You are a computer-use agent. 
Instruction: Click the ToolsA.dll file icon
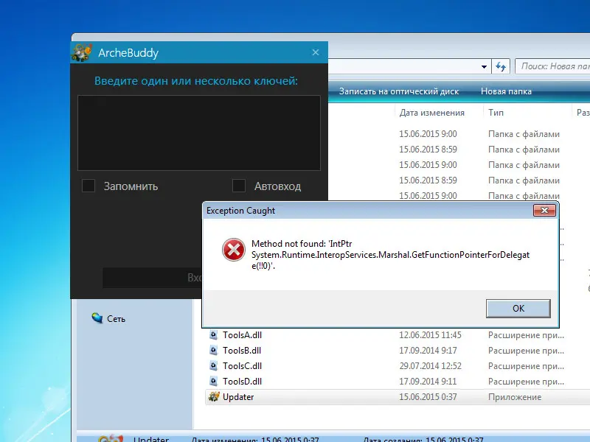[214, 335]
